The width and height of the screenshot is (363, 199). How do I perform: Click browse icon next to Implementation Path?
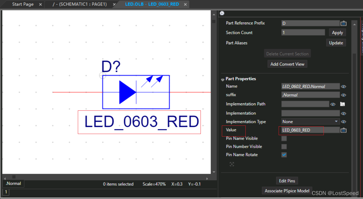pyautogui.click(x=343, y=104)
